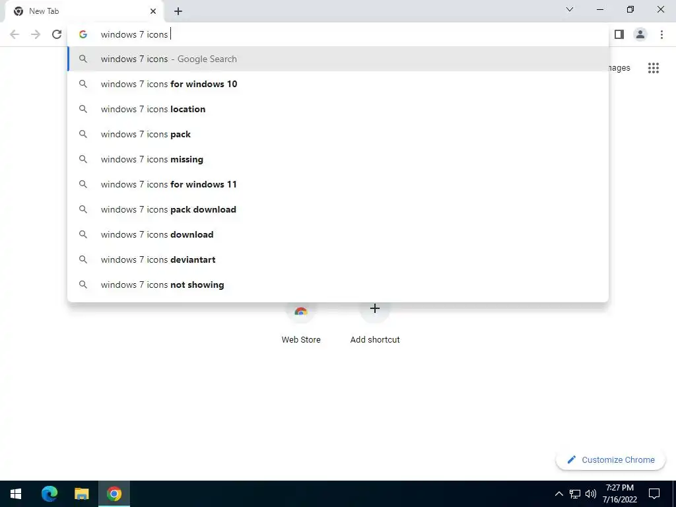This screenshot has width=676, height=507.
Task: Reload the page with refresh icon
Action: (x=57, y=34)
